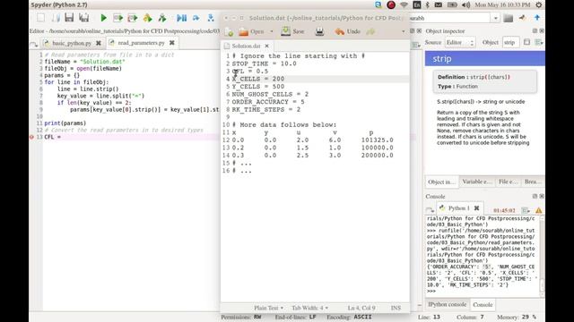Open Source combo box in Object inspector
This screenshot has height=322, width=574.
coord(460,43)
